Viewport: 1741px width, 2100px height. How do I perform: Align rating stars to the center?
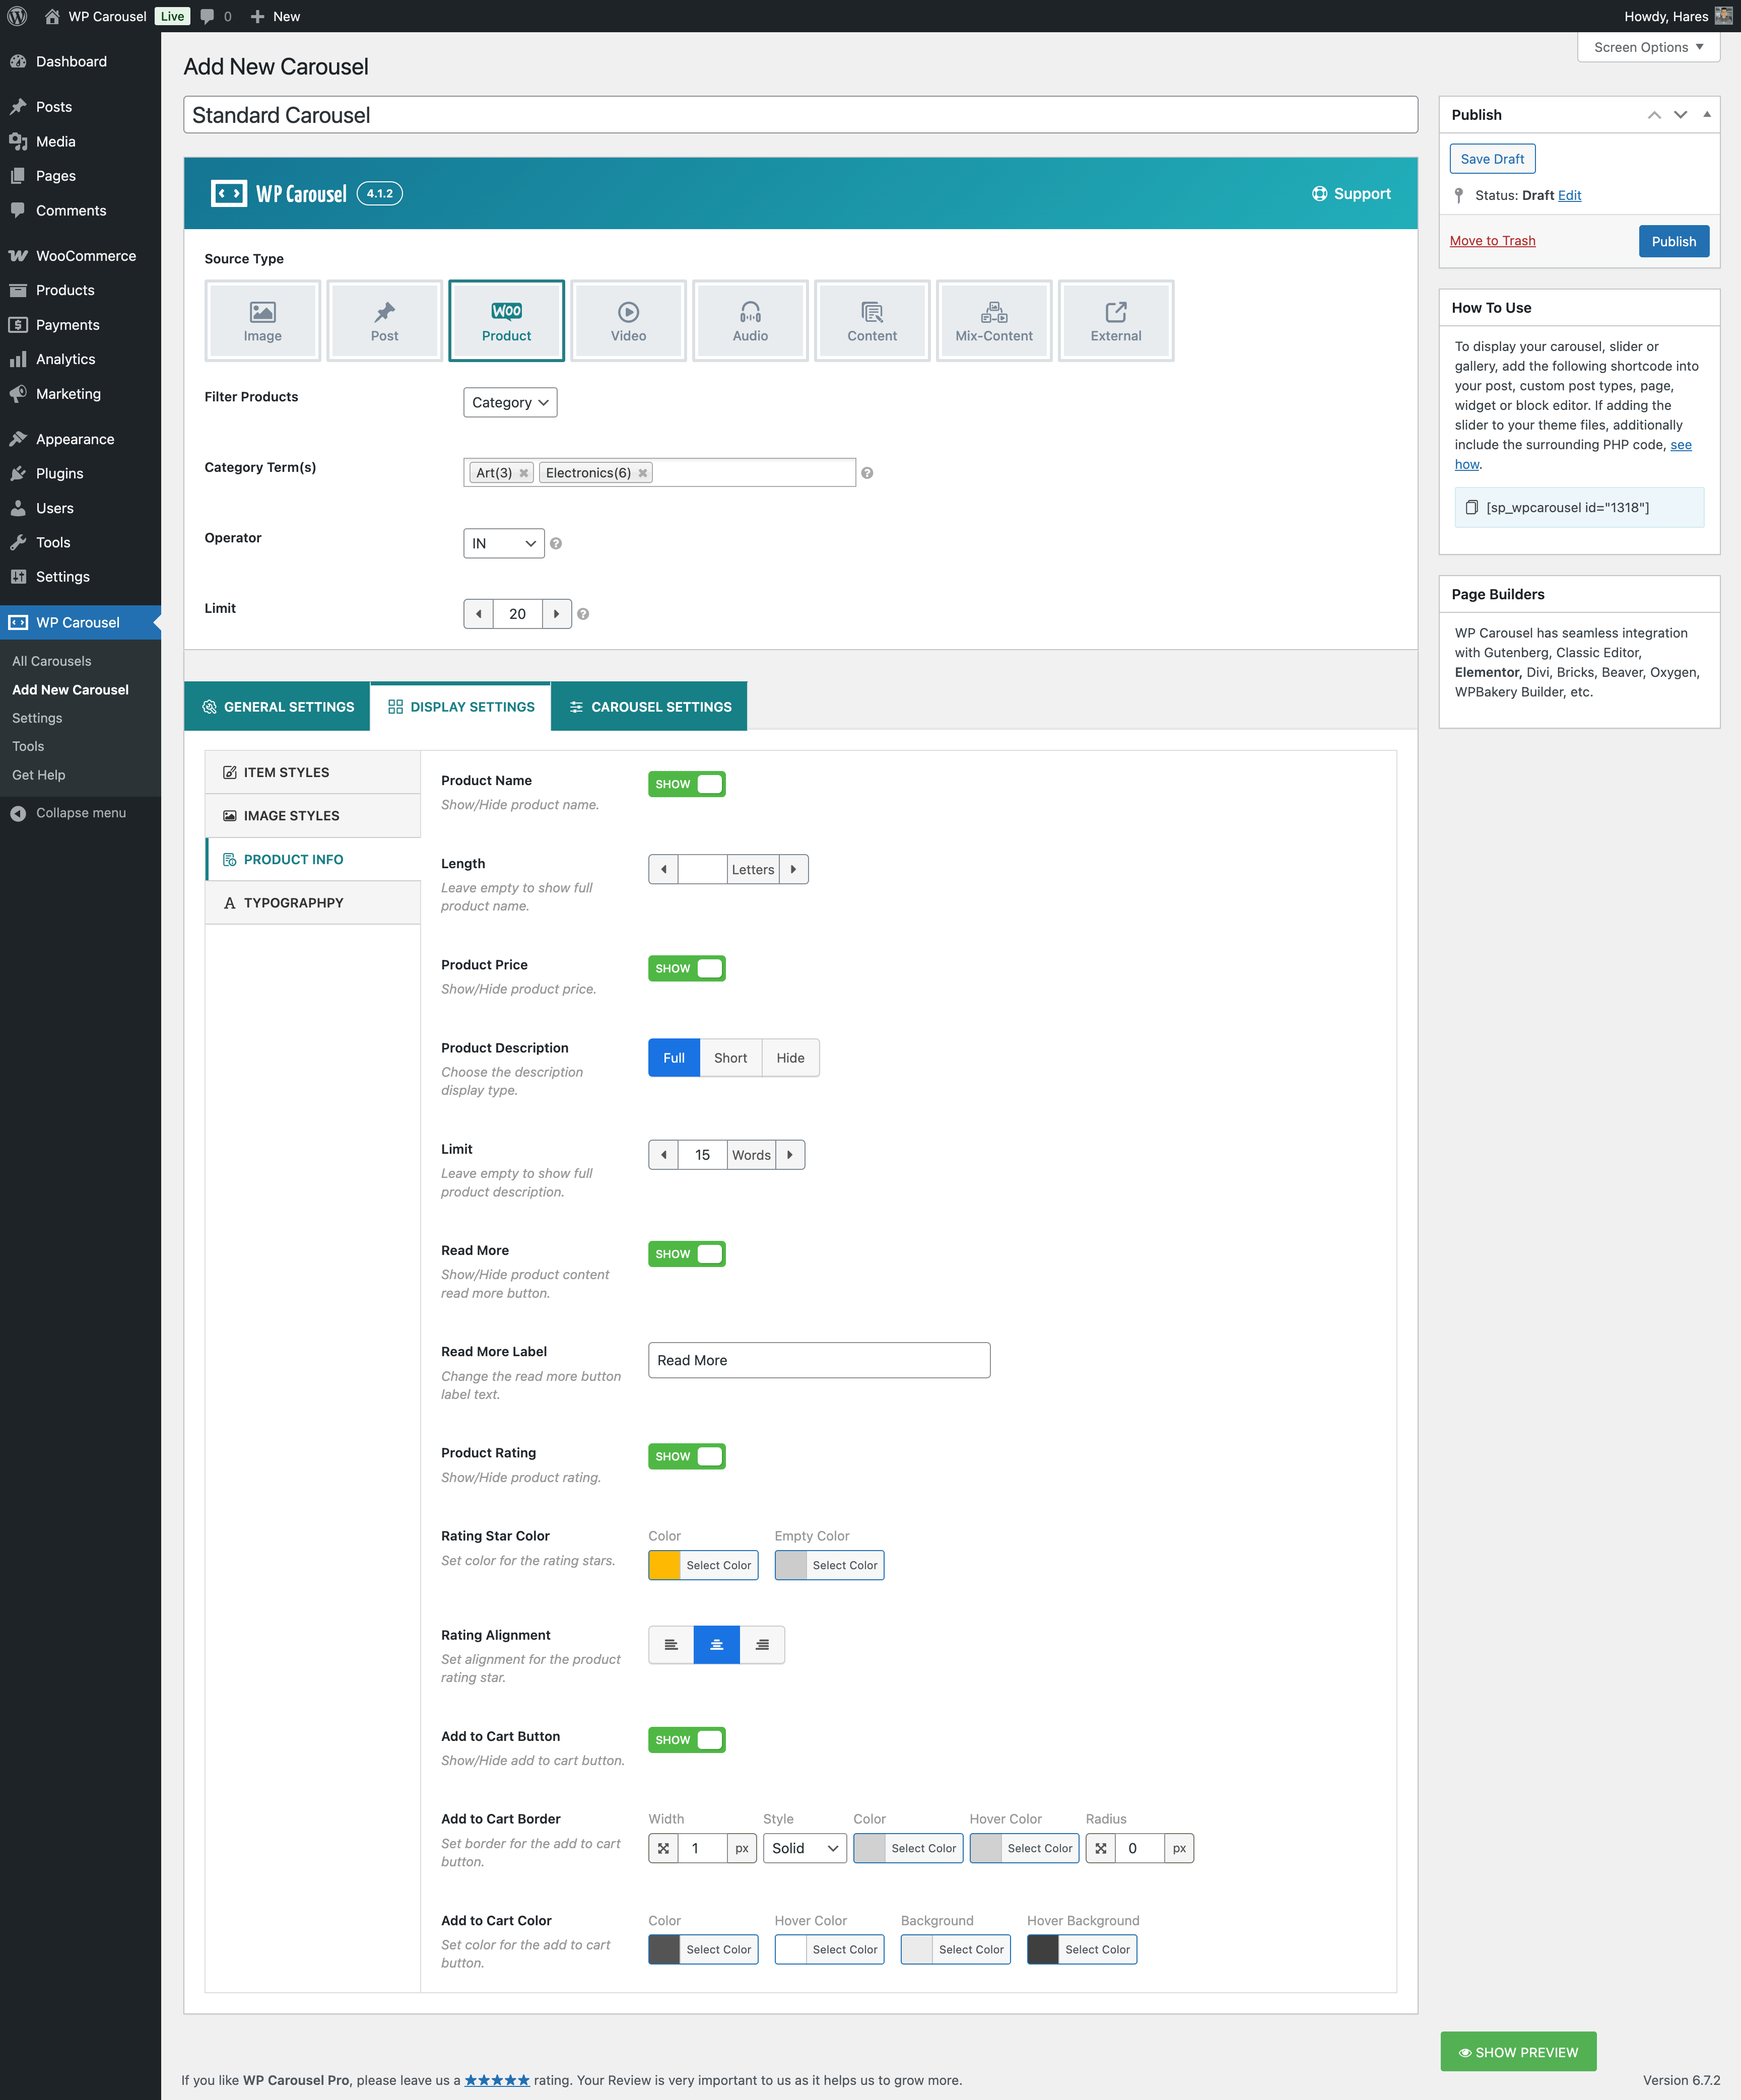[x=716, y=1644]
